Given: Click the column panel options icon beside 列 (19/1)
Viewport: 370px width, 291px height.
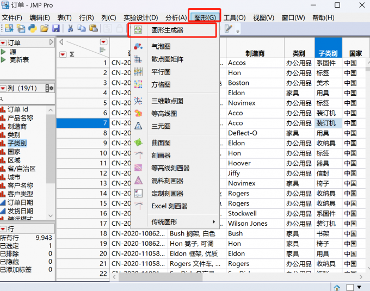Looking at the screenshot, I should click(50, 89).
